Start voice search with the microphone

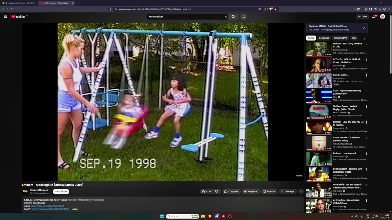(x=243, y=16)
